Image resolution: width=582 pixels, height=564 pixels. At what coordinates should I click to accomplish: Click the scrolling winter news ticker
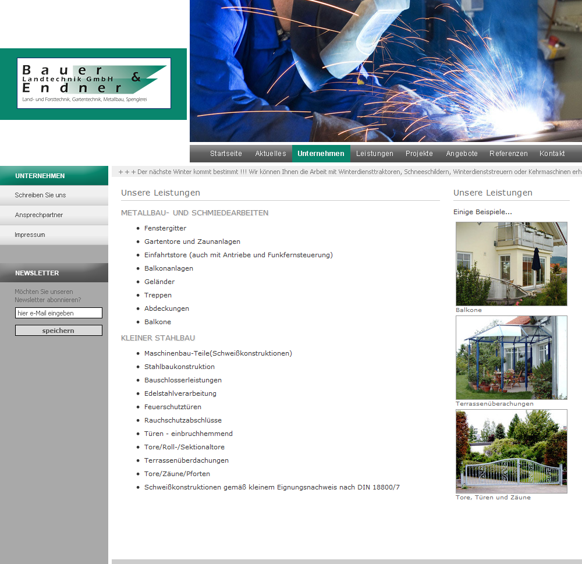tap(348, 172)
